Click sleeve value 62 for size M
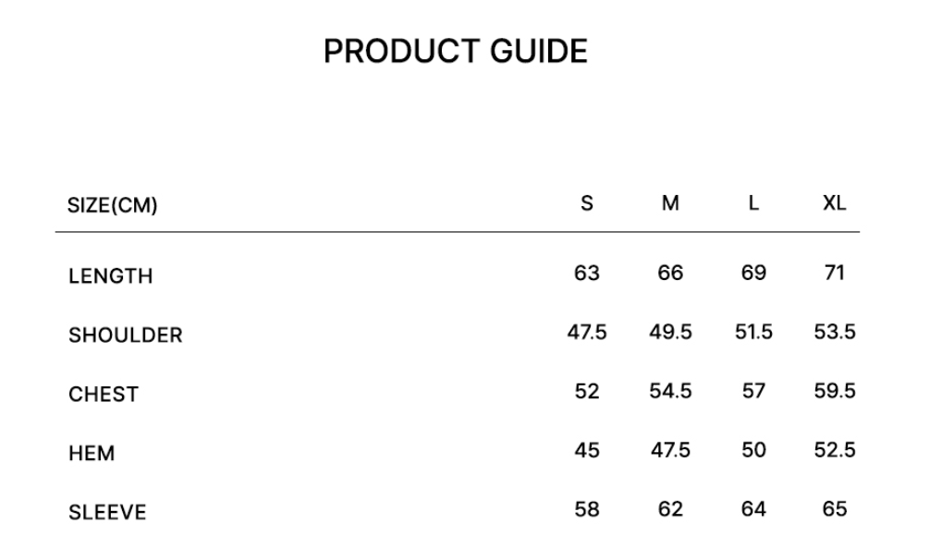942x548 pixels. tap(670, 509)
